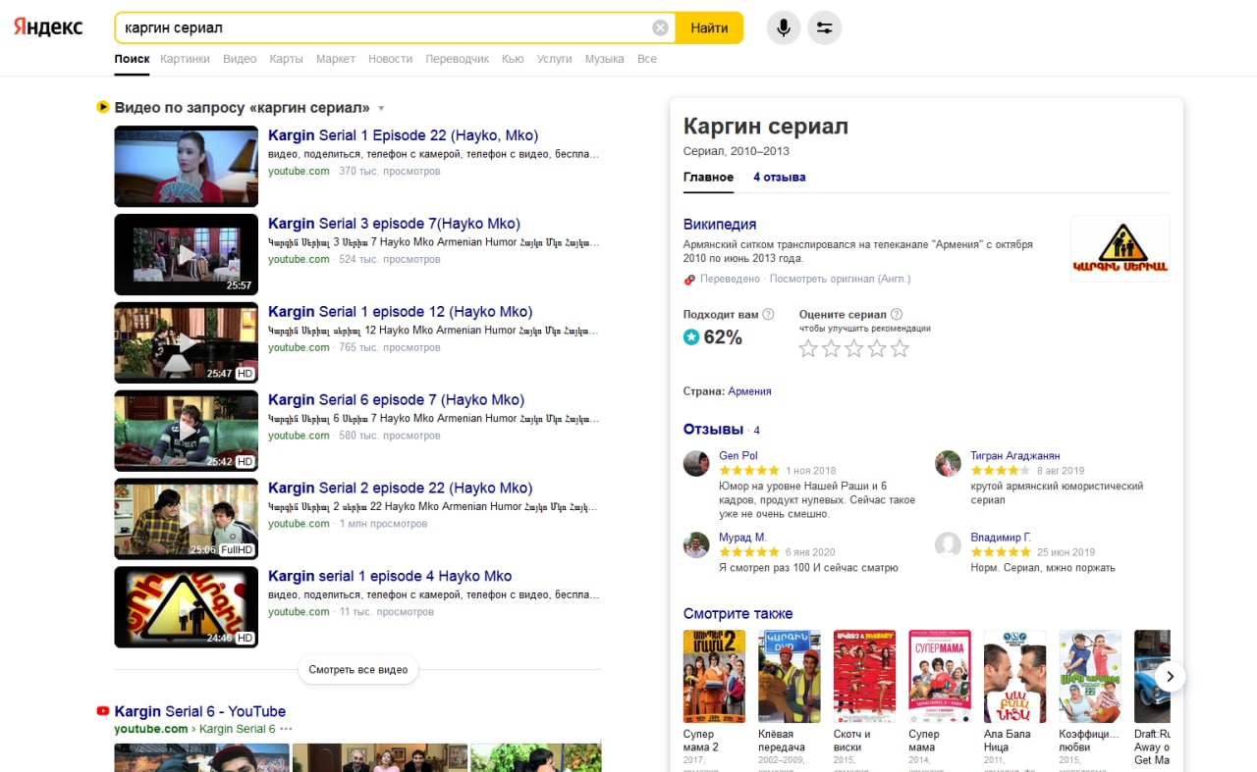The image size is (1257, 772).
Task: Play the Serial 3 episode 7 thumbnail
Action: (187, 254)
